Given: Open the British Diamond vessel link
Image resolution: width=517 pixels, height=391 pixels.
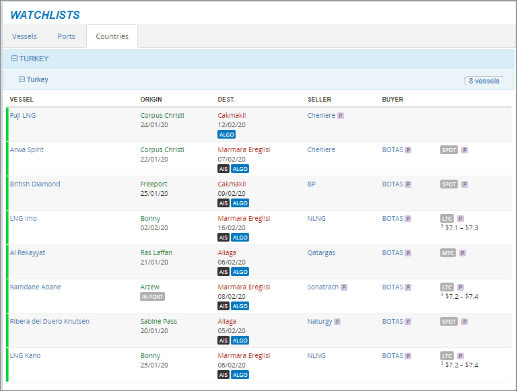Looking at the screenshot, I should click(x=35, y=184).
